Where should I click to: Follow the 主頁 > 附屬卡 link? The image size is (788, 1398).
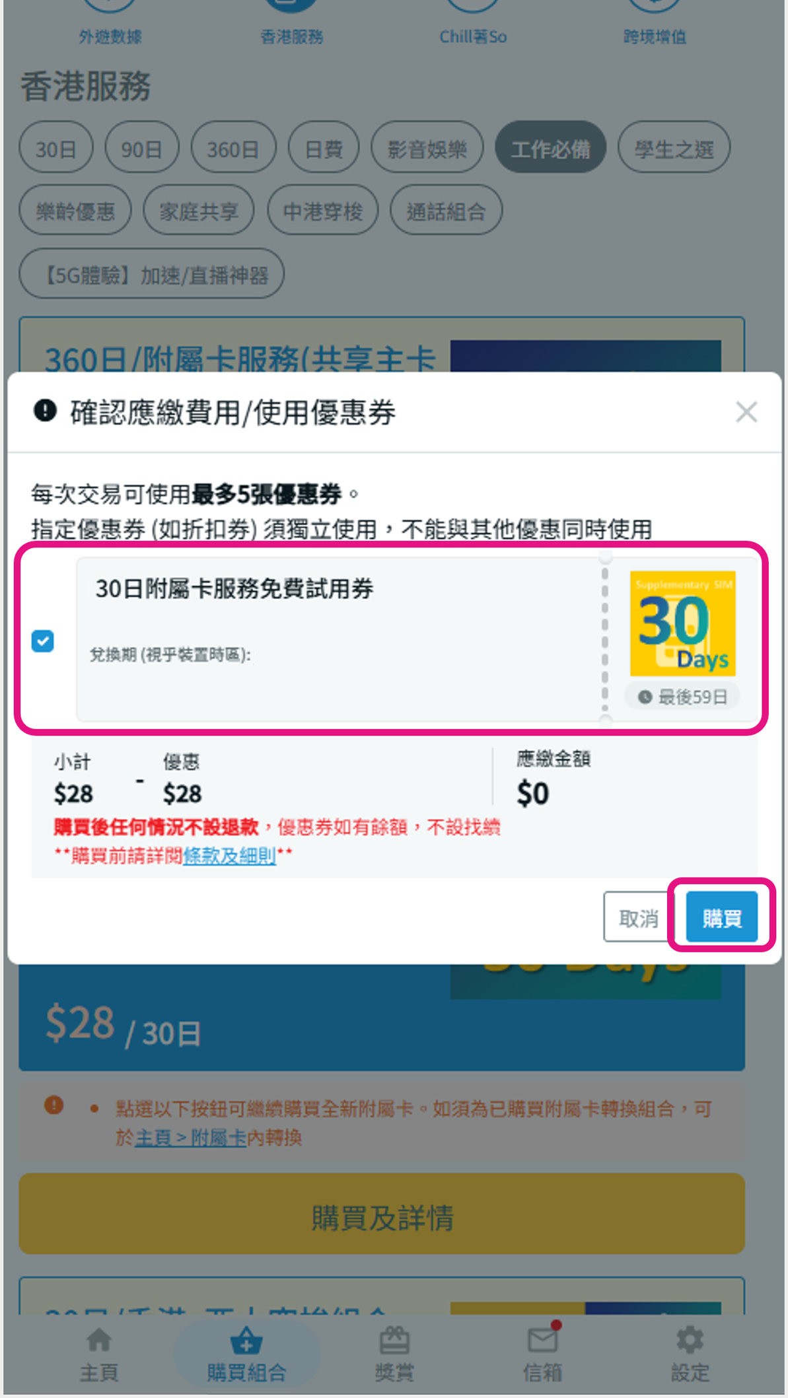click(x=190, y=1138)
